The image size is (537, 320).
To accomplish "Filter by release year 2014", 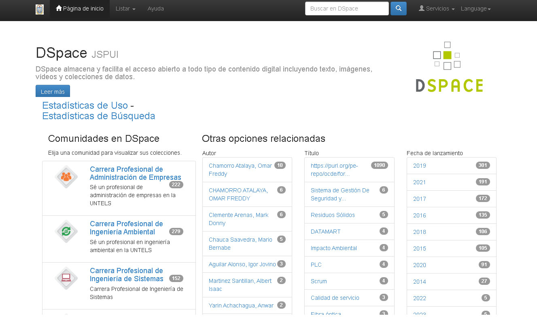I will pyautogui.click(x=420, y=282).
